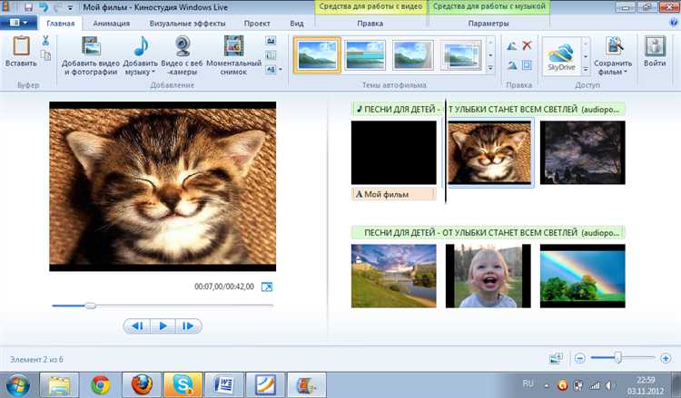Click Добавить видео и фотографии icon
This screenshot has width=681, height=398.
click(91, 45)
